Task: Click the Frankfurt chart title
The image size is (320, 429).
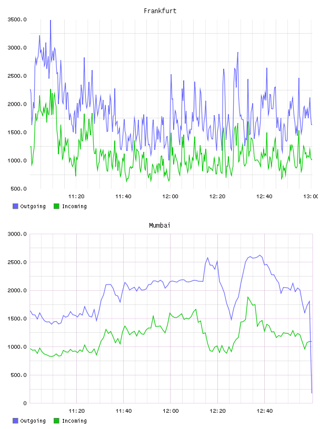Action: [x=160, y=11]
